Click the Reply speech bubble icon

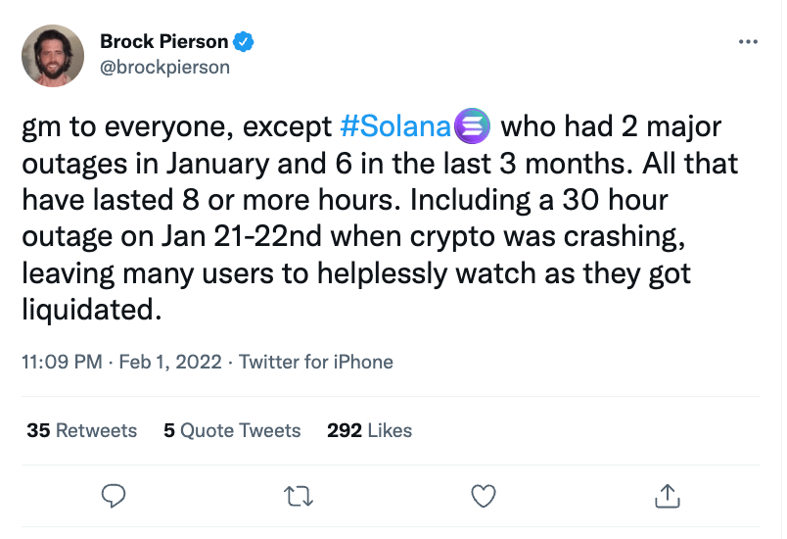tap(116, 496)
